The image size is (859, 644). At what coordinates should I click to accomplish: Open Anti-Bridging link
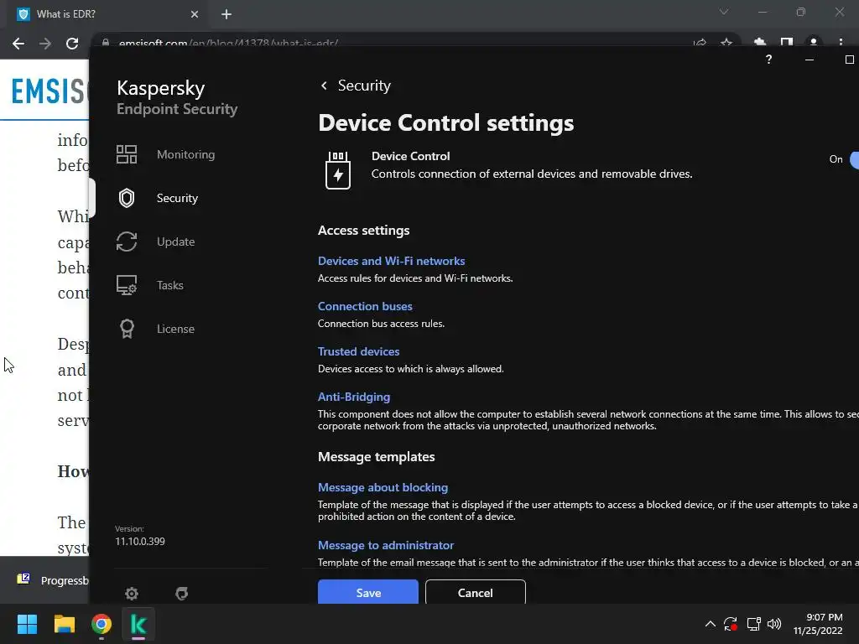point(354,397)
